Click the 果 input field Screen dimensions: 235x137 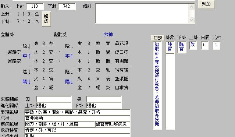[104, 99]
